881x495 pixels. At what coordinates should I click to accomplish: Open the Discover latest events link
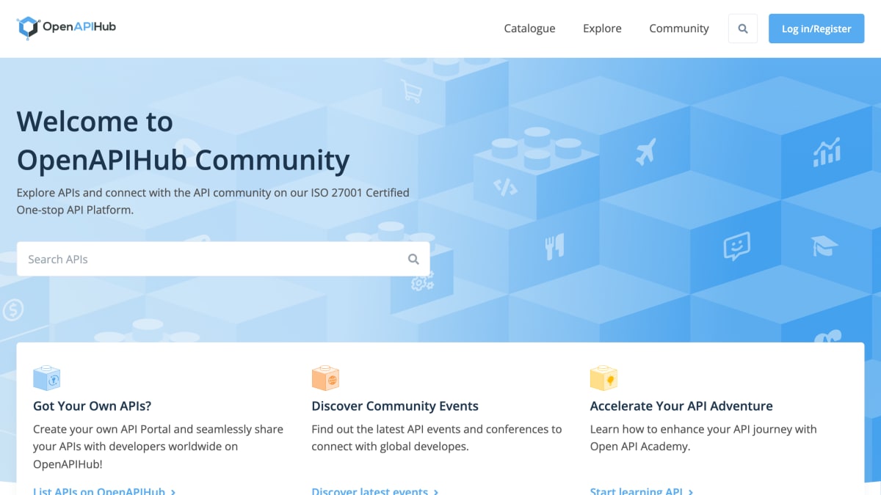375,491
